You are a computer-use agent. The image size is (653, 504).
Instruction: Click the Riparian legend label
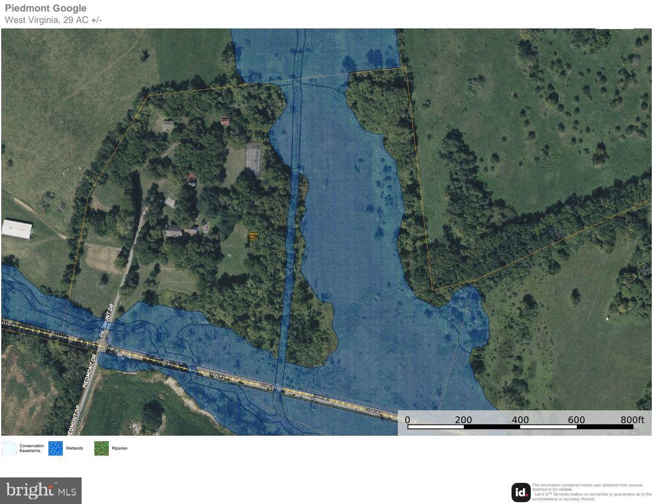(x=120, y=448)
